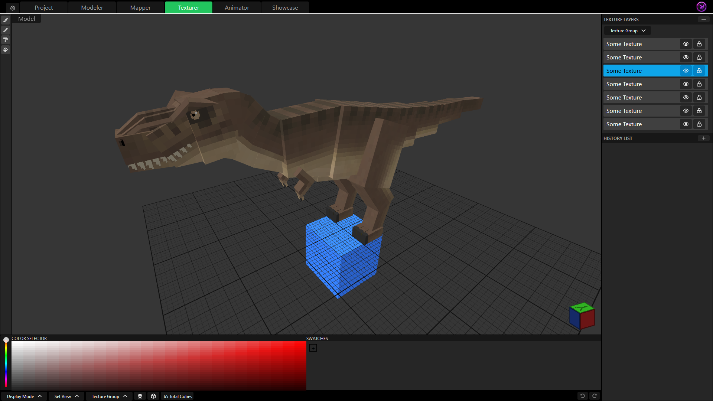Switch to the Modeler tab
713x401 pixels.
click(x=92, y=7)
